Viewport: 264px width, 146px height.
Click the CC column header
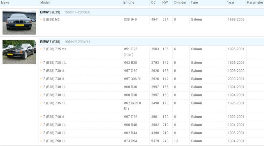coord(153,3)
